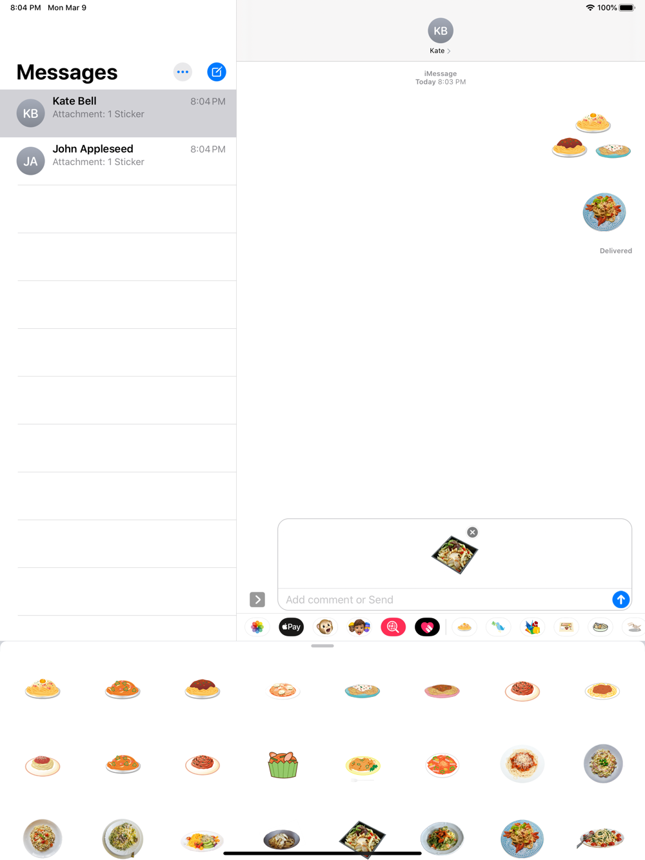Open the #images search app icon
The image size is (645, 860).
393,627
